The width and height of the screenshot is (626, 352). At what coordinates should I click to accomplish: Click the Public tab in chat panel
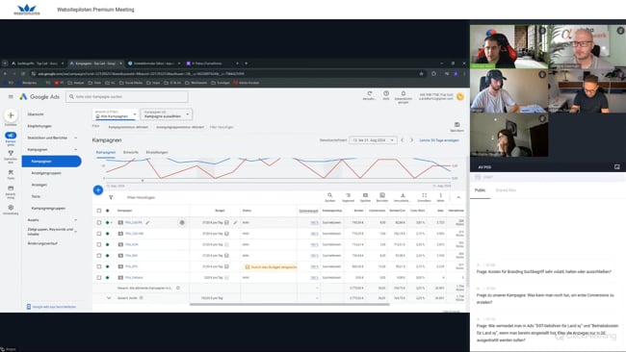click(x=480, y=190)
